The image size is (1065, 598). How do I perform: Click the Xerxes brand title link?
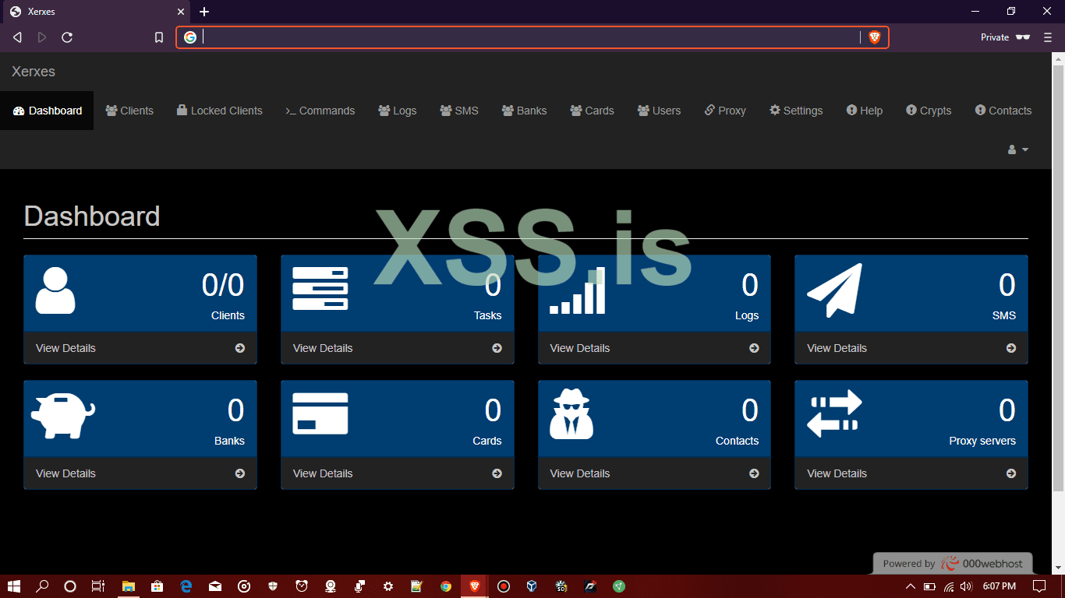(x=34, y=72)
